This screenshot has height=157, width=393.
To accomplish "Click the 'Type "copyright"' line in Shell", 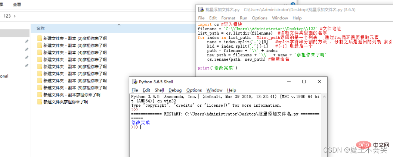I will [206, 106].
